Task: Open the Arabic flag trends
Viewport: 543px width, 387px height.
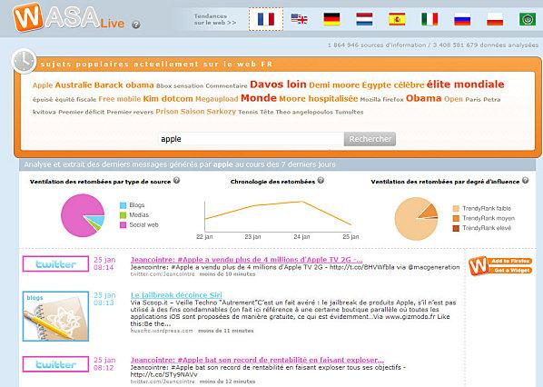Action: (x=528, y=19)
